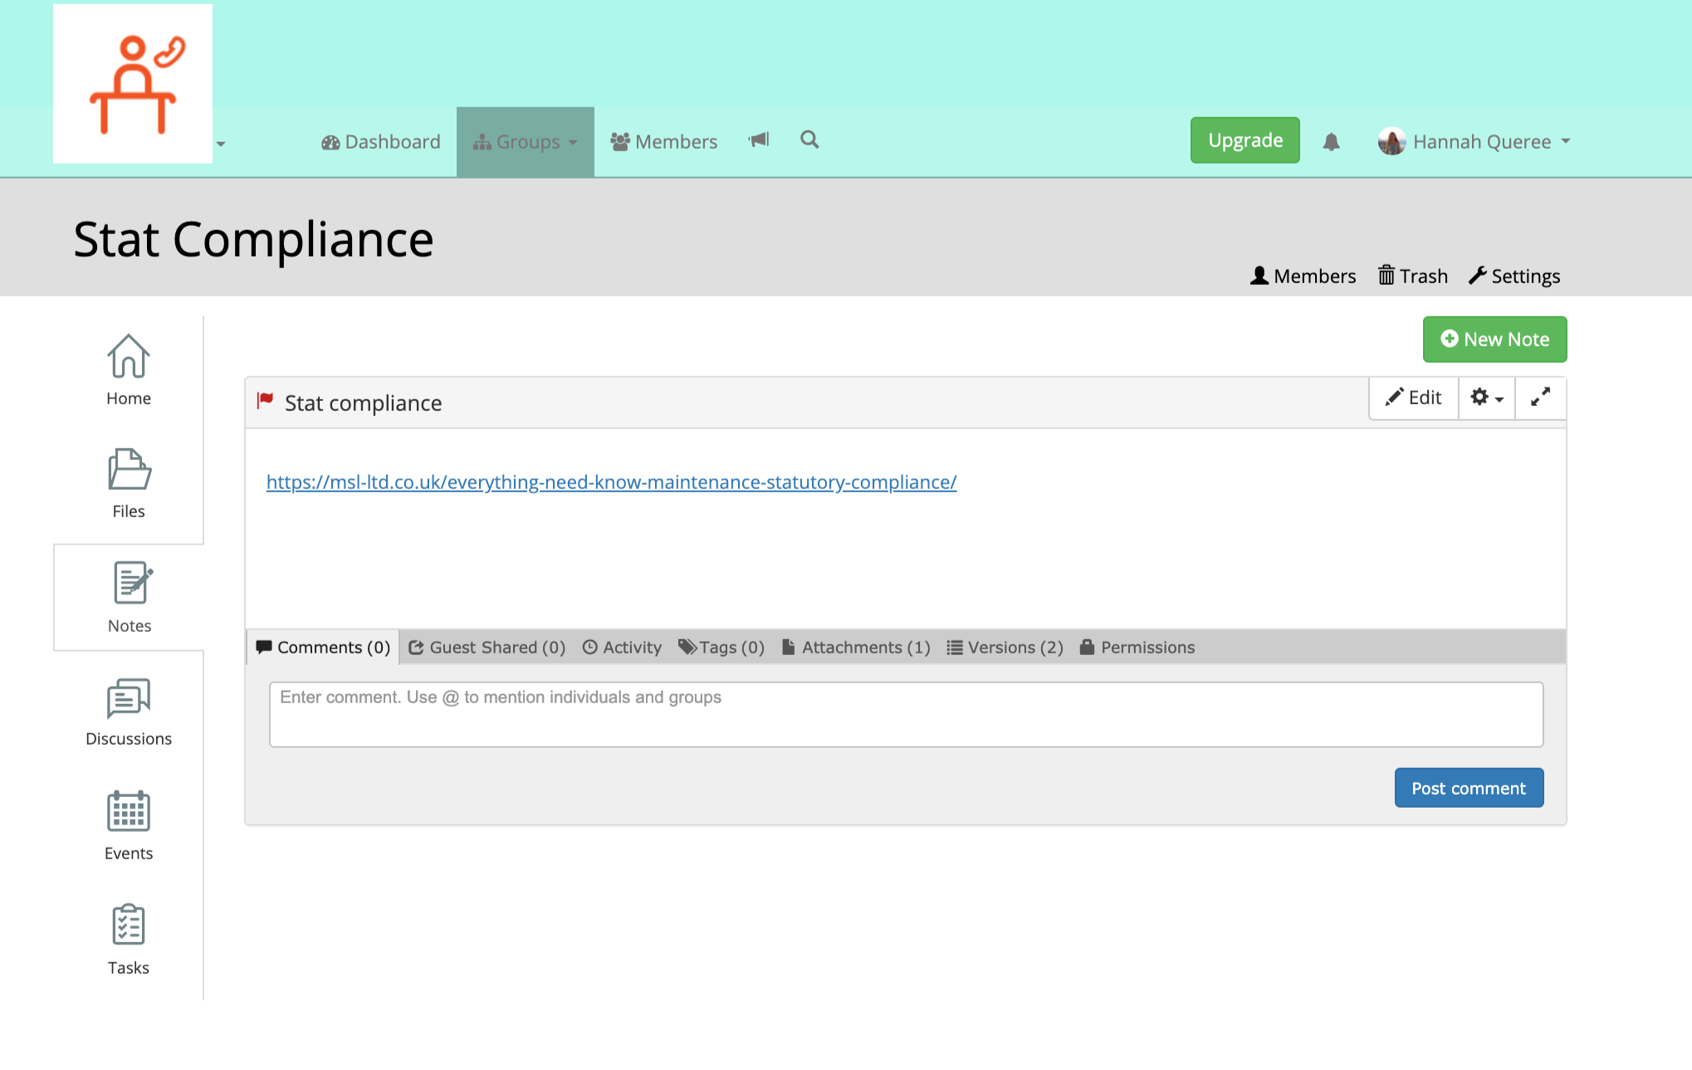Open Discussions in the sidebar
1692x1070 pixels.
129,712
